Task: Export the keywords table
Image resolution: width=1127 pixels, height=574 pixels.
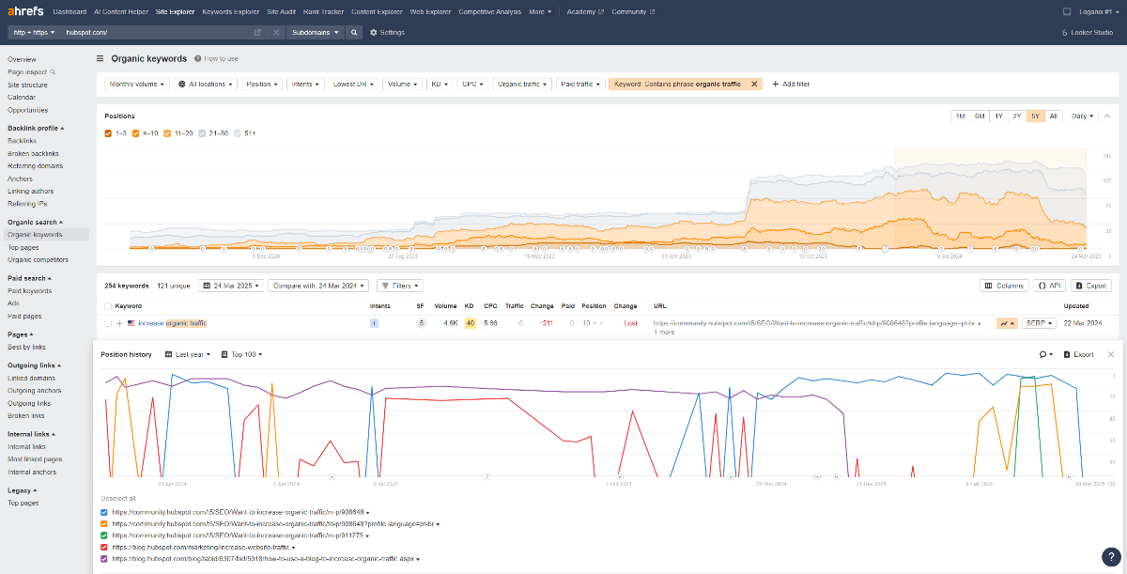Action: (1091, 286)
